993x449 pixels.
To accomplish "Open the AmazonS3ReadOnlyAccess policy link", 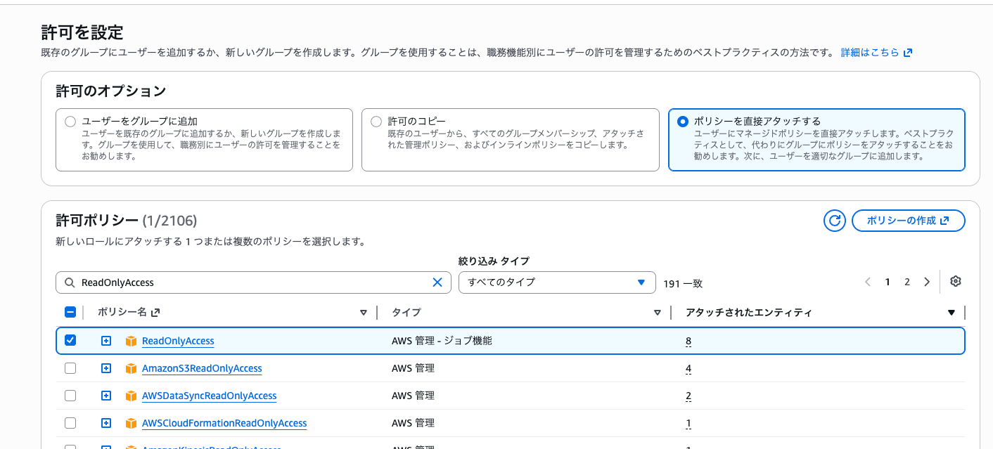I will [202, 368].
